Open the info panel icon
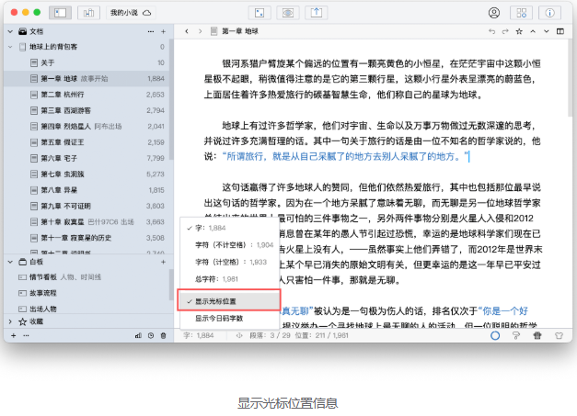Viewport: 577px width, 416px height. tap(549, 13)
